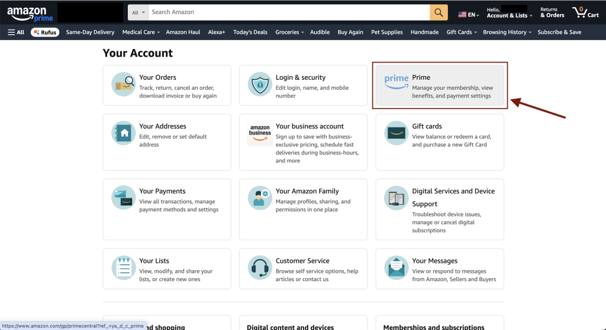Open the All search category dropdown
606x330 pixels.
click(138, 12)
